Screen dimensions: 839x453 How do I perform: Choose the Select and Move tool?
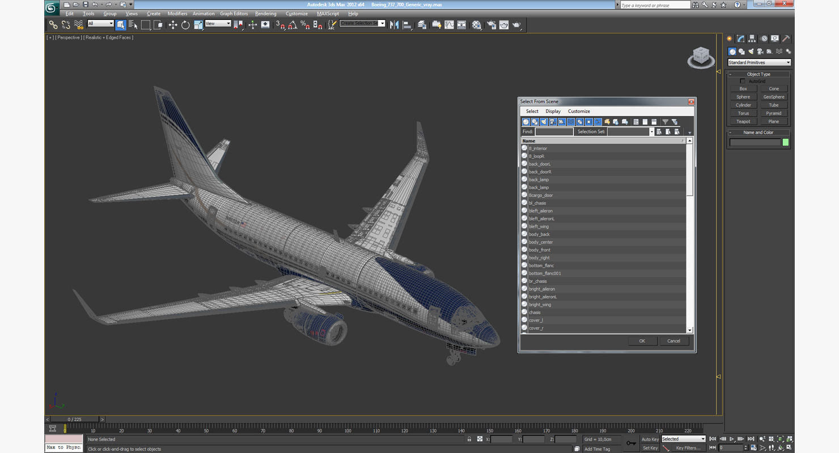point(173,25)
